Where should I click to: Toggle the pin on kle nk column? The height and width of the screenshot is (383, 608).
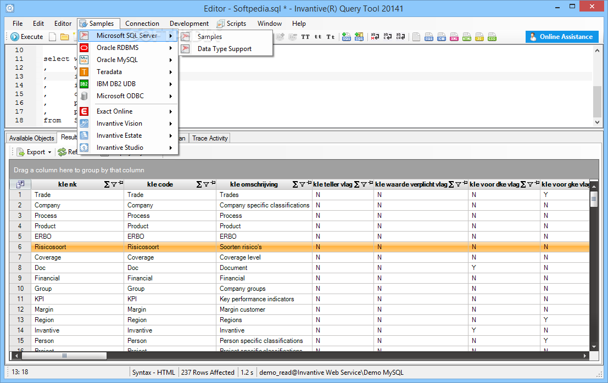121,183
